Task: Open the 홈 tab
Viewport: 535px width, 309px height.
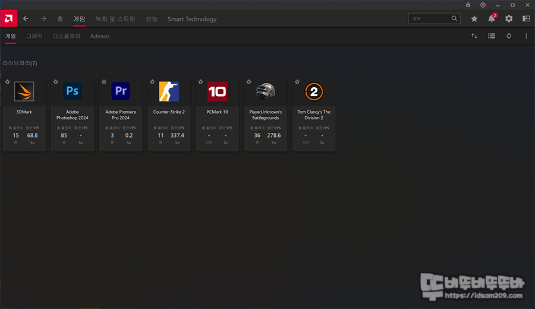Action: tap(60, 19)
